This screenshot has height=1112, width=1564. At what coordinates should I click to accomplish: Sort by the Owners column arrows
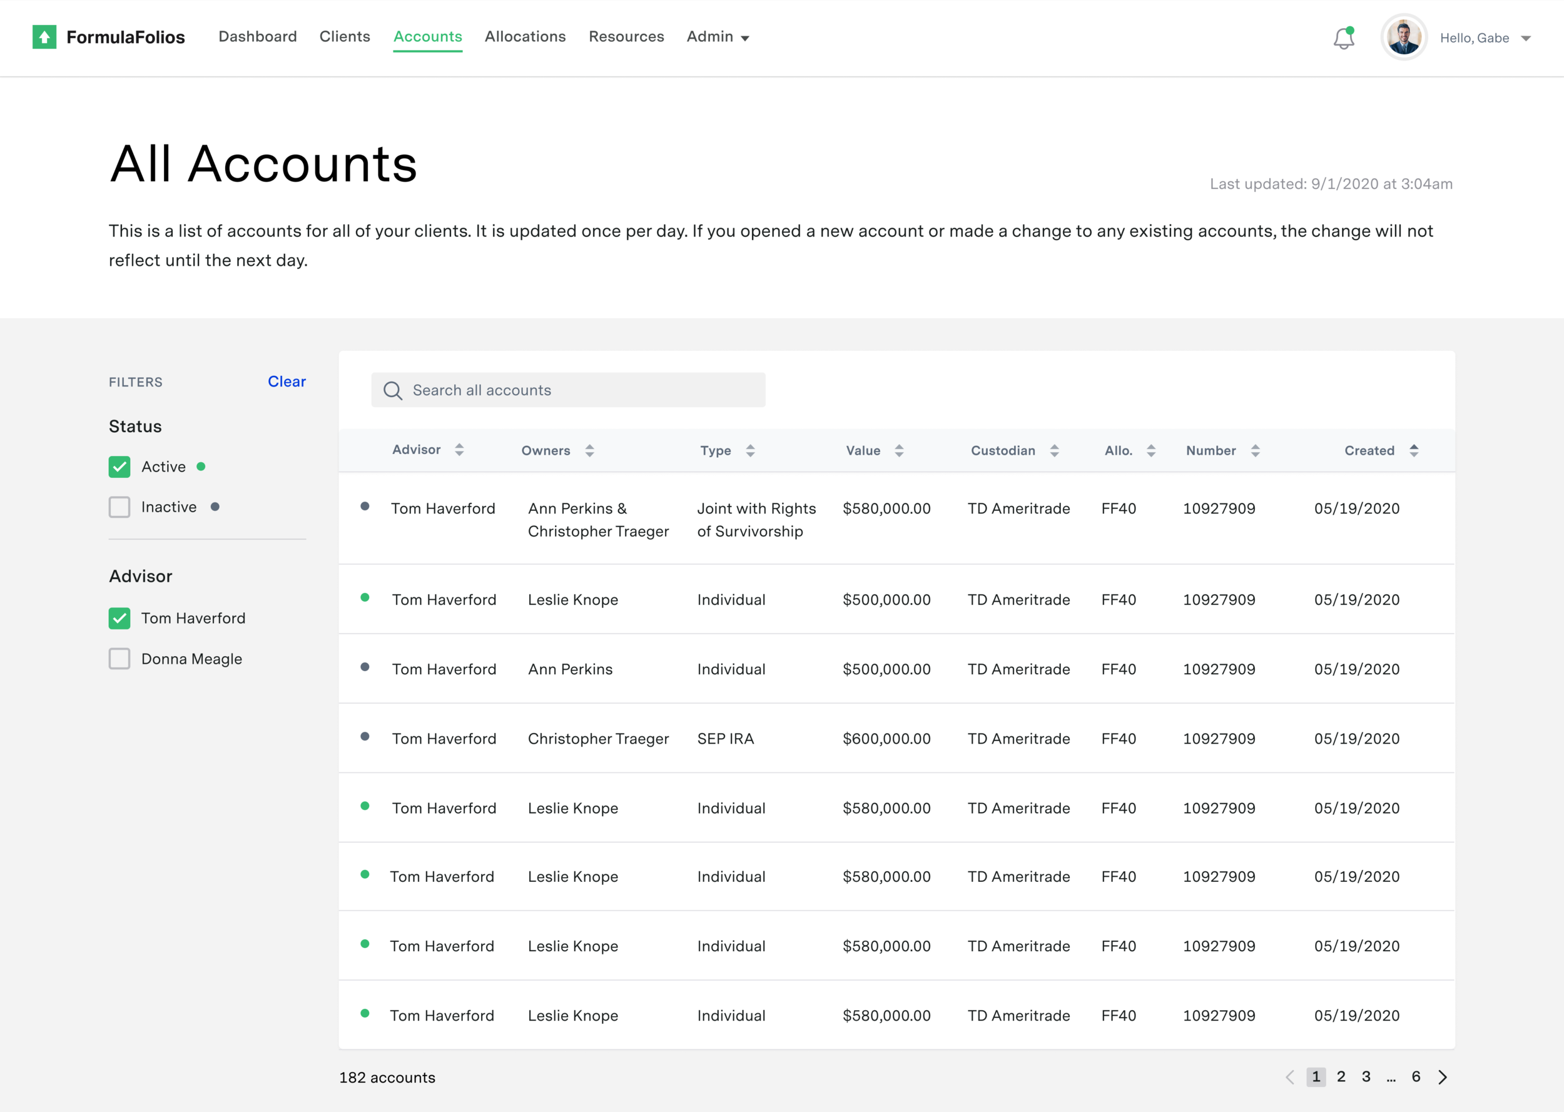589,450
